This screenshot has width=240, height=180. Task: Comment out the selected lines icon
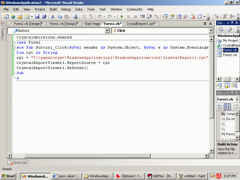[x=84, y=16]
